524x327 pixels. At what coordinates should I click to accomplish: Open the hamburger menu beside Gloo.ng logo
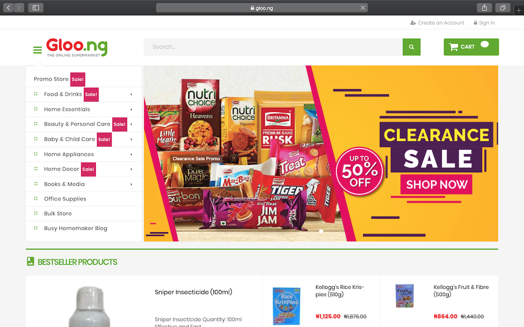(37, 50)
